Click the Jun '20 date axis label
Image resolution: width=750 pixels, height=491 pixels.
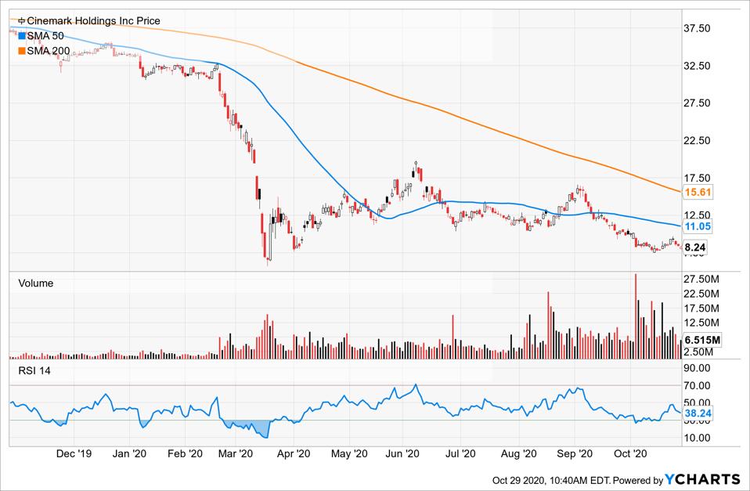click(x=402, y=453)
